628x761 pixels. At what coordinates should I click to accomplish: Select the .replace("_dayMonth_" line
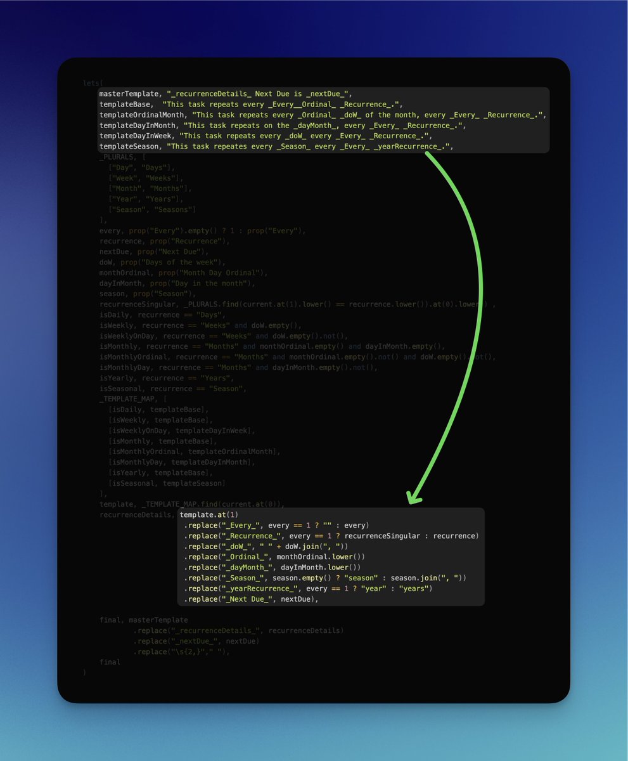[x=272, y=567]
